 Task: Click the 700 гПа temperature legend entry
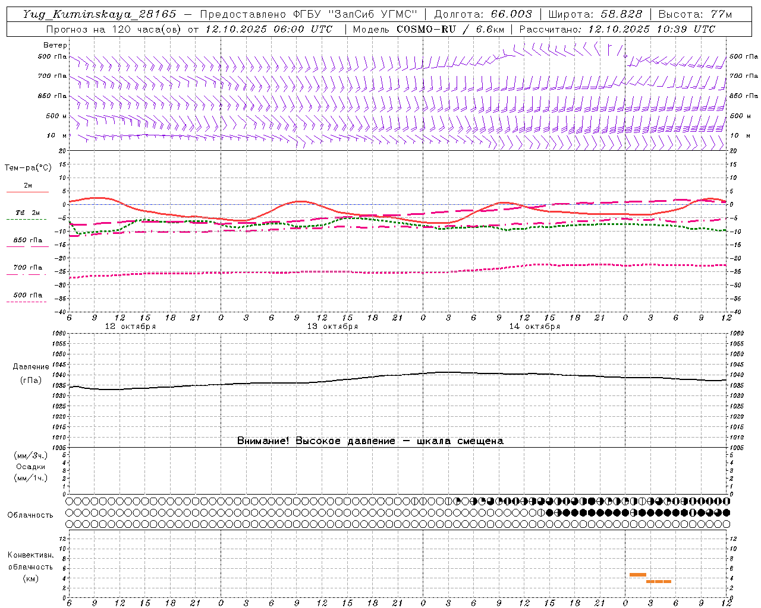(x=28, y=267)
